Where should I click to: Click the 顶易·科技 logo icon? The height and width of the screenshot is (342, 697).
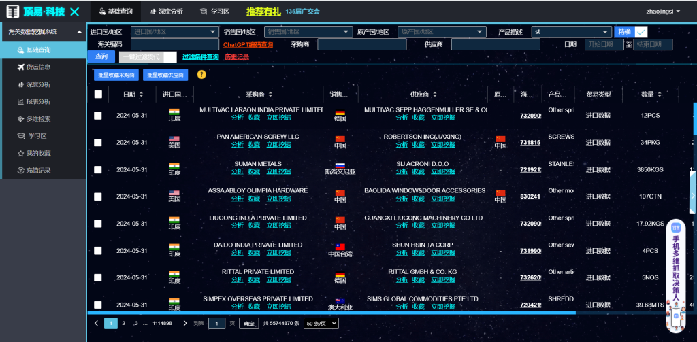[13, 12]
